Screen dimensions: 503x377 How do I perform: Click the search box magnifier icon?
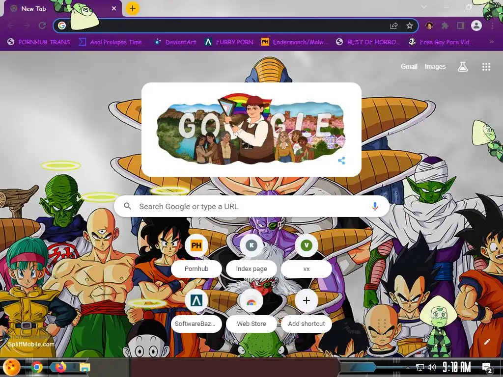click(x=127, y=206)
